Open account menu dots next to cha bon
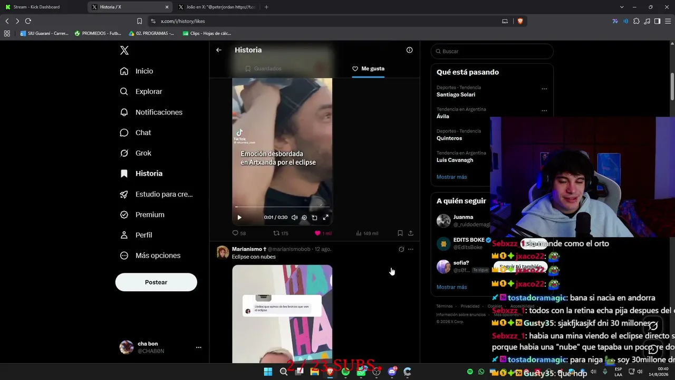The height and width of the screenshot is (380, 675). point(199,347)
